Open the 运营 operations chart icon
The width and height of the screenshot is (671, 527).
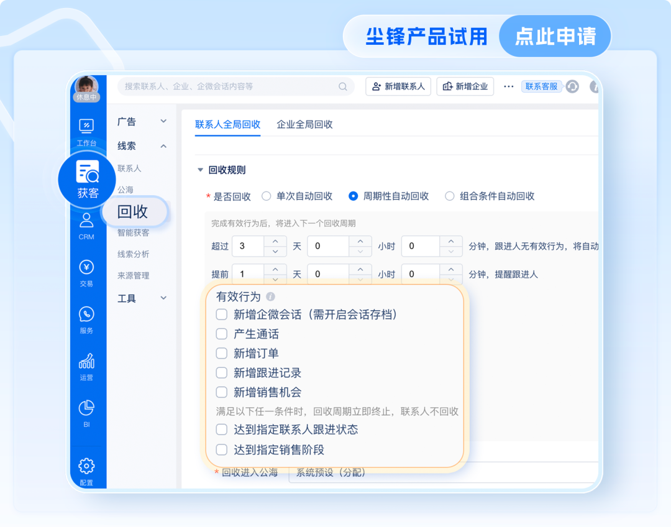click(86, 362)
